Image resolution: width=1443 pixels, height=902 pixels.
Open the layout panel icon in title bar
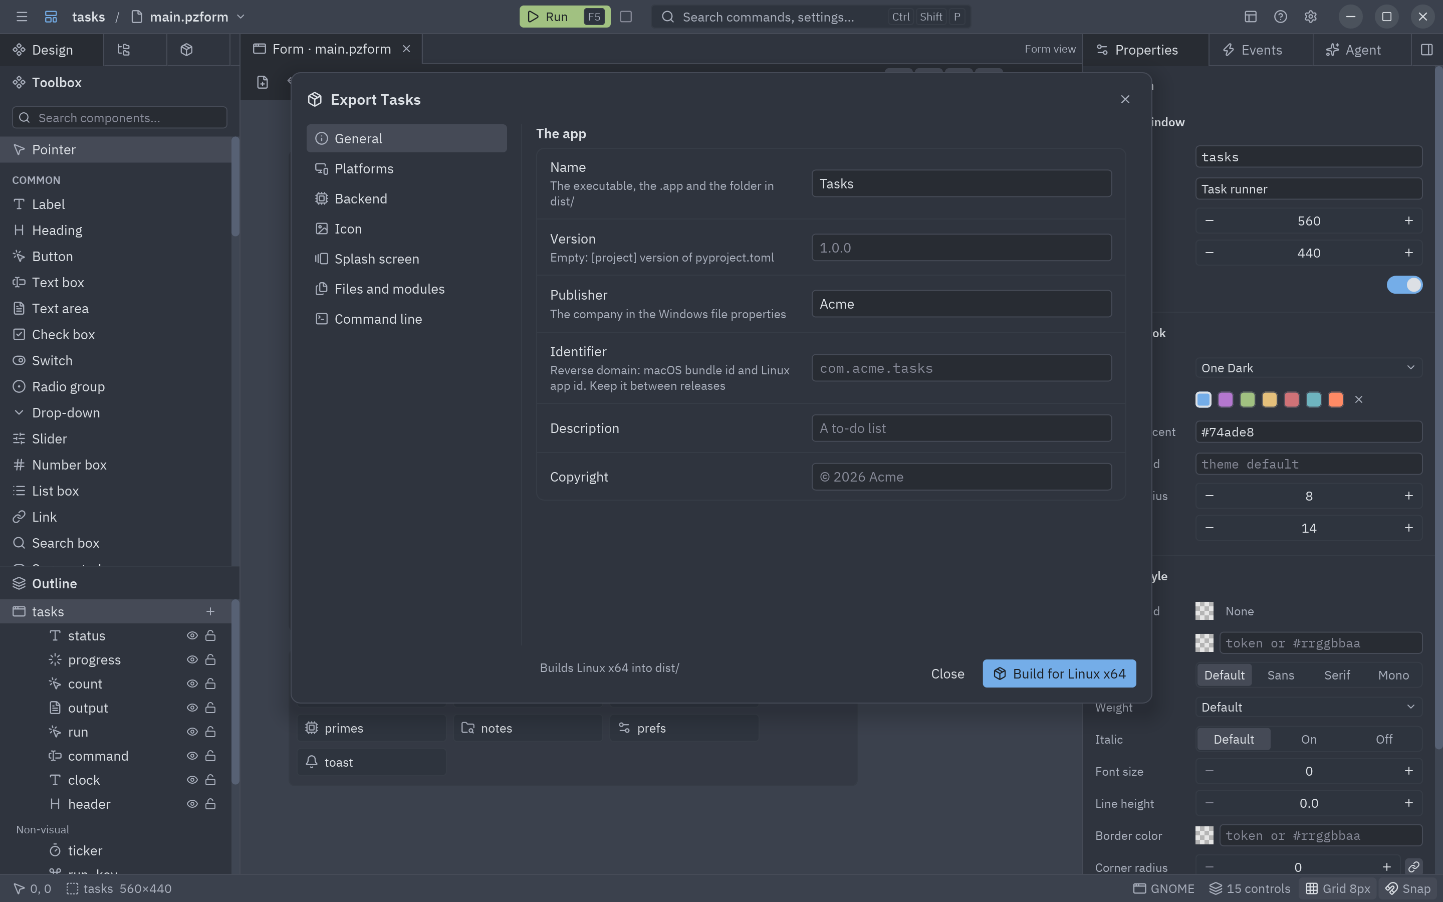pyautogui.click(x=1251, y=17)
